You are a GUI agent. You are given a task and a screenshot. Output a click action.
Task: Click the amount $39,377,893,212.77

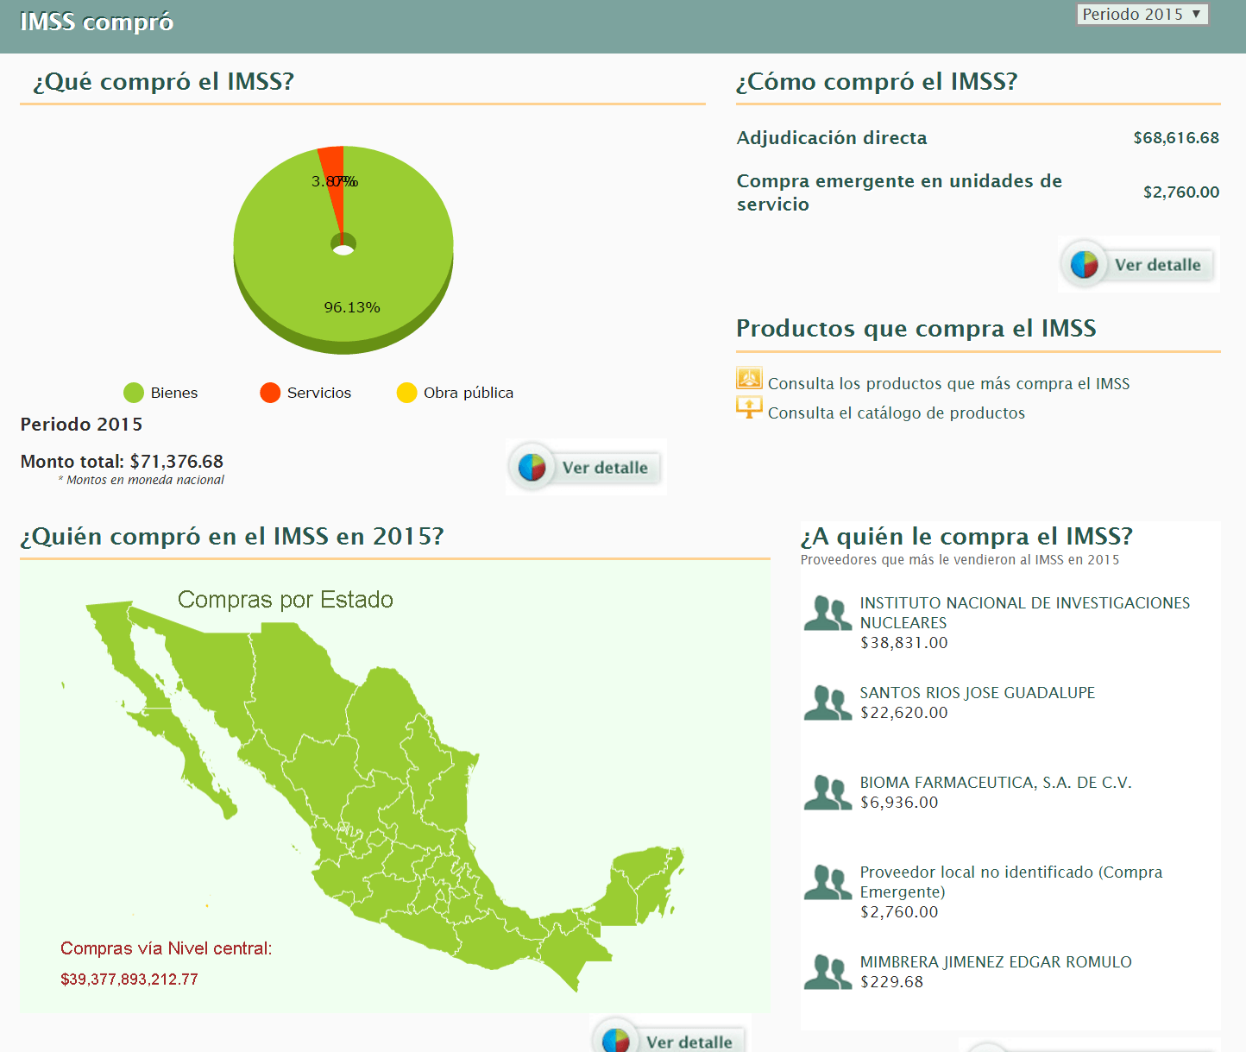[129, 980]
